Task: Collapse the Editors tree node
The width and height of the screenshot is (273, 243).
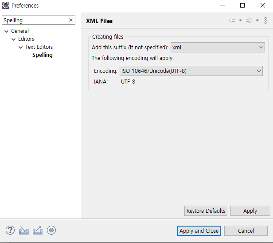Action: click(x=13, y=39)
